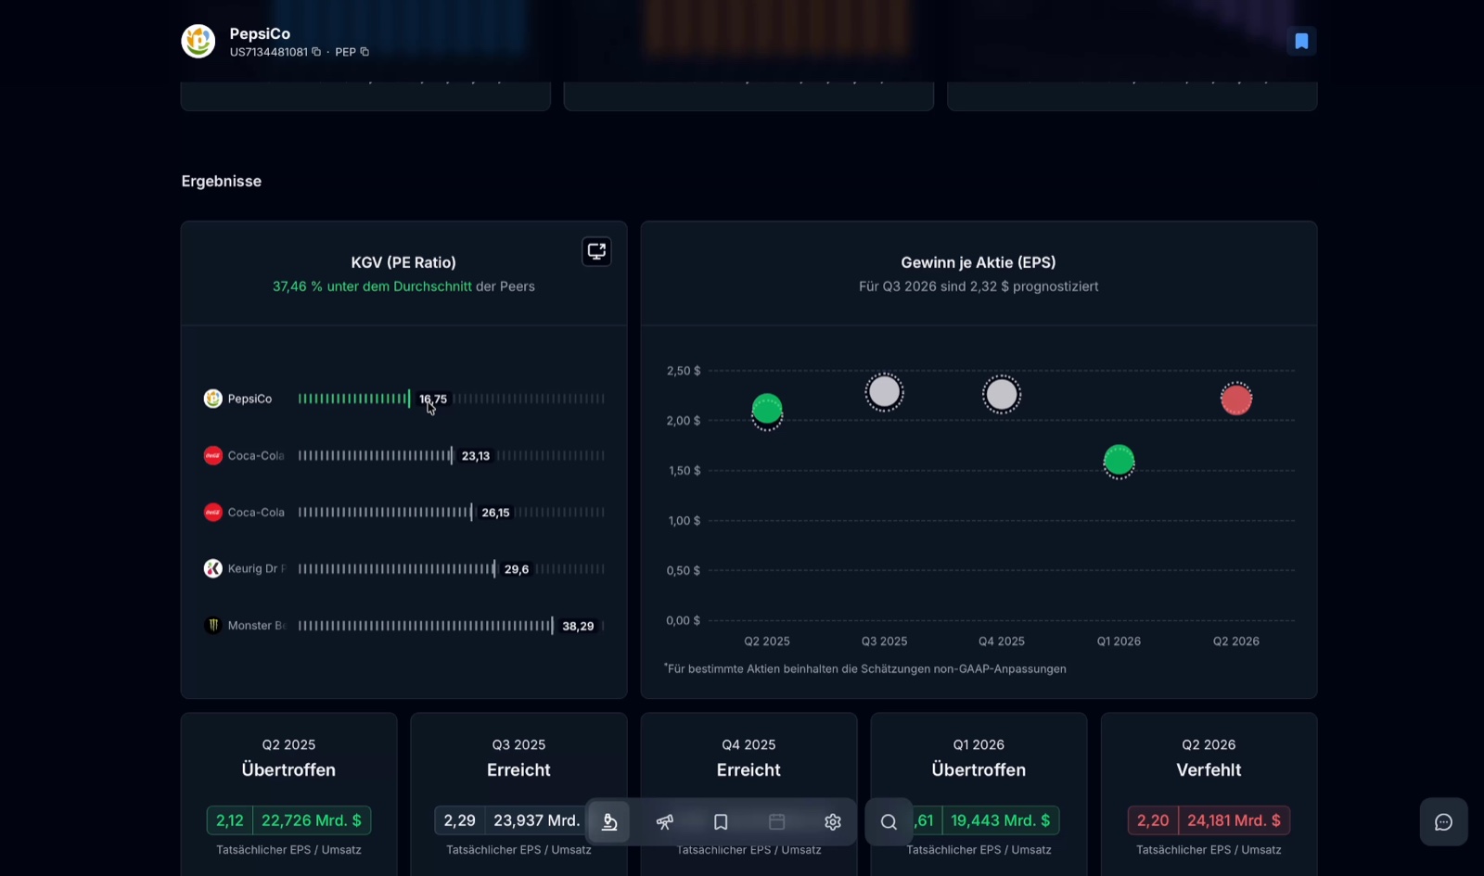Click the Ergebnisse section heading

pyautogui.click(x=222, y=181)
